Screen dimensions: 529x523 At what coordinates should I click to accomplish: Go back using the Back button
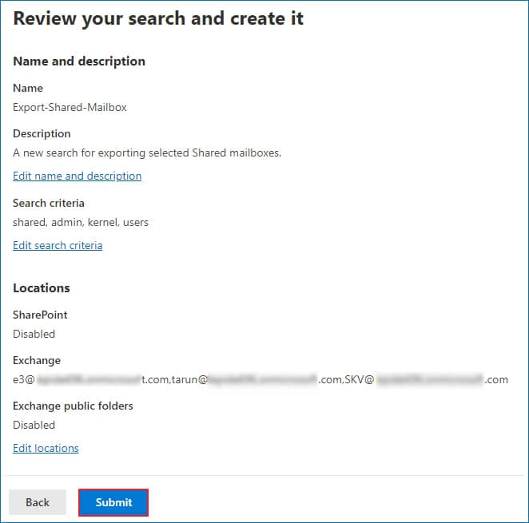38,502
